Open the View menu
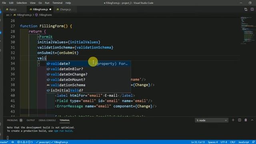The height and width of the screenshot is (144, 256). [33, 3]
